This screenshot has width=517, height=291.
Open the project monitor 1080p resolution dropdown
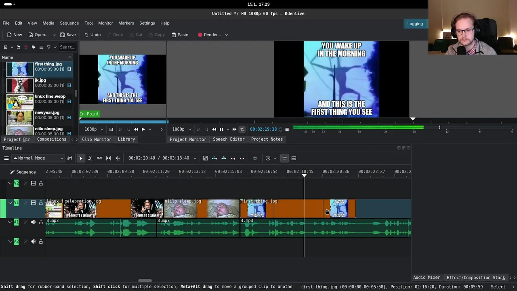(181, 129)
